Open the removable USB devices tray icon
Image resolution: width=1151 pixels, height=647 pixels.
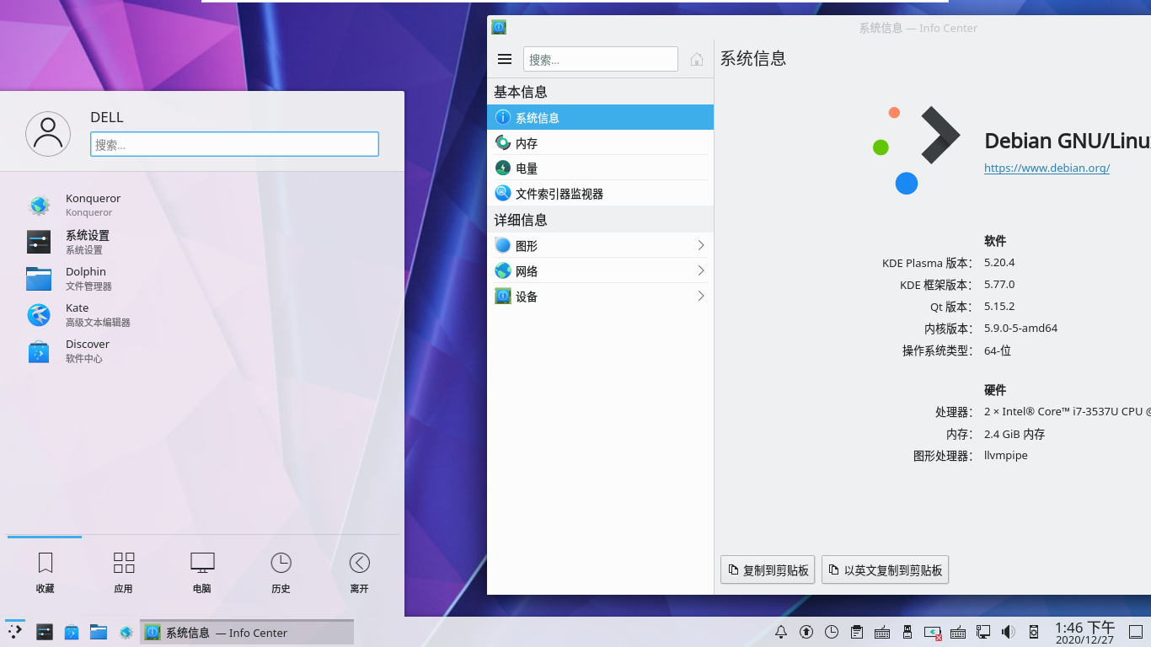click(907, 632)
